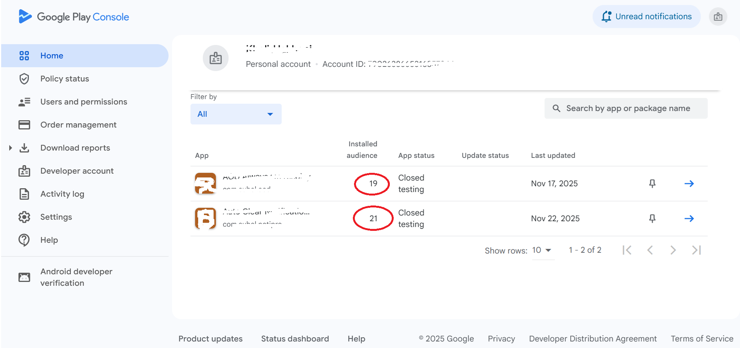This screenshot has width=740, height=348.
Task: Go to the next page of apps
Action: coord(673,250)
